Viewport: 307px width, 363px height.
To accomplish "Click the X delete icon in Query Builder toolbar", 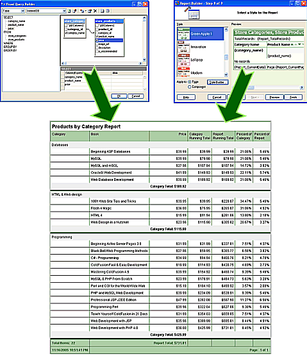I will click(95, 11).
